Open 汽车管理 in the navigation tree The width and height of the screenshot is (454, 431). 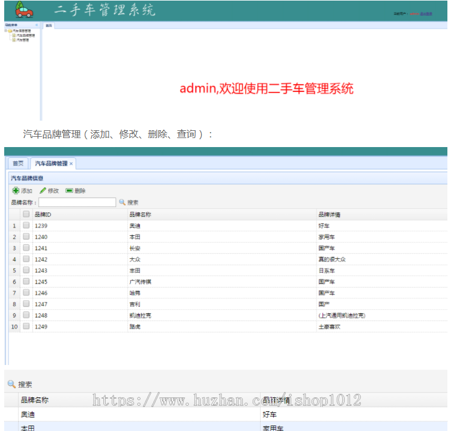coord(23,40)
